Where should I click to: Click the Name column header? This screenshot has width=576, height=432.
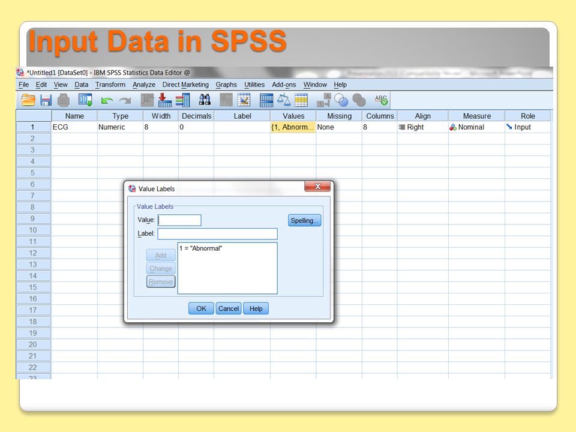(x=74, y=116)
